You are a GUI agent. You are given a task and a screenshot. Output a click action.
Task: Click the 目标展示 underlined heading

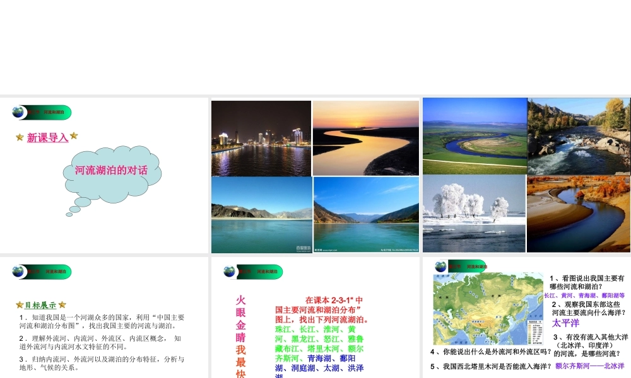[40, 306]
